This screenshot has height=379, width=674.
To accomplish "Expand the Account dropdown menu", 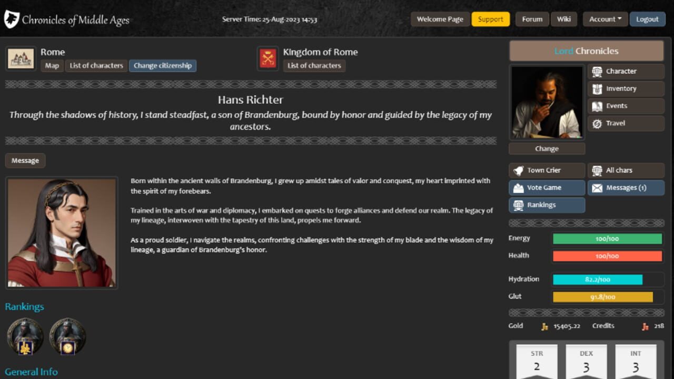I will [x=605, y=19].
